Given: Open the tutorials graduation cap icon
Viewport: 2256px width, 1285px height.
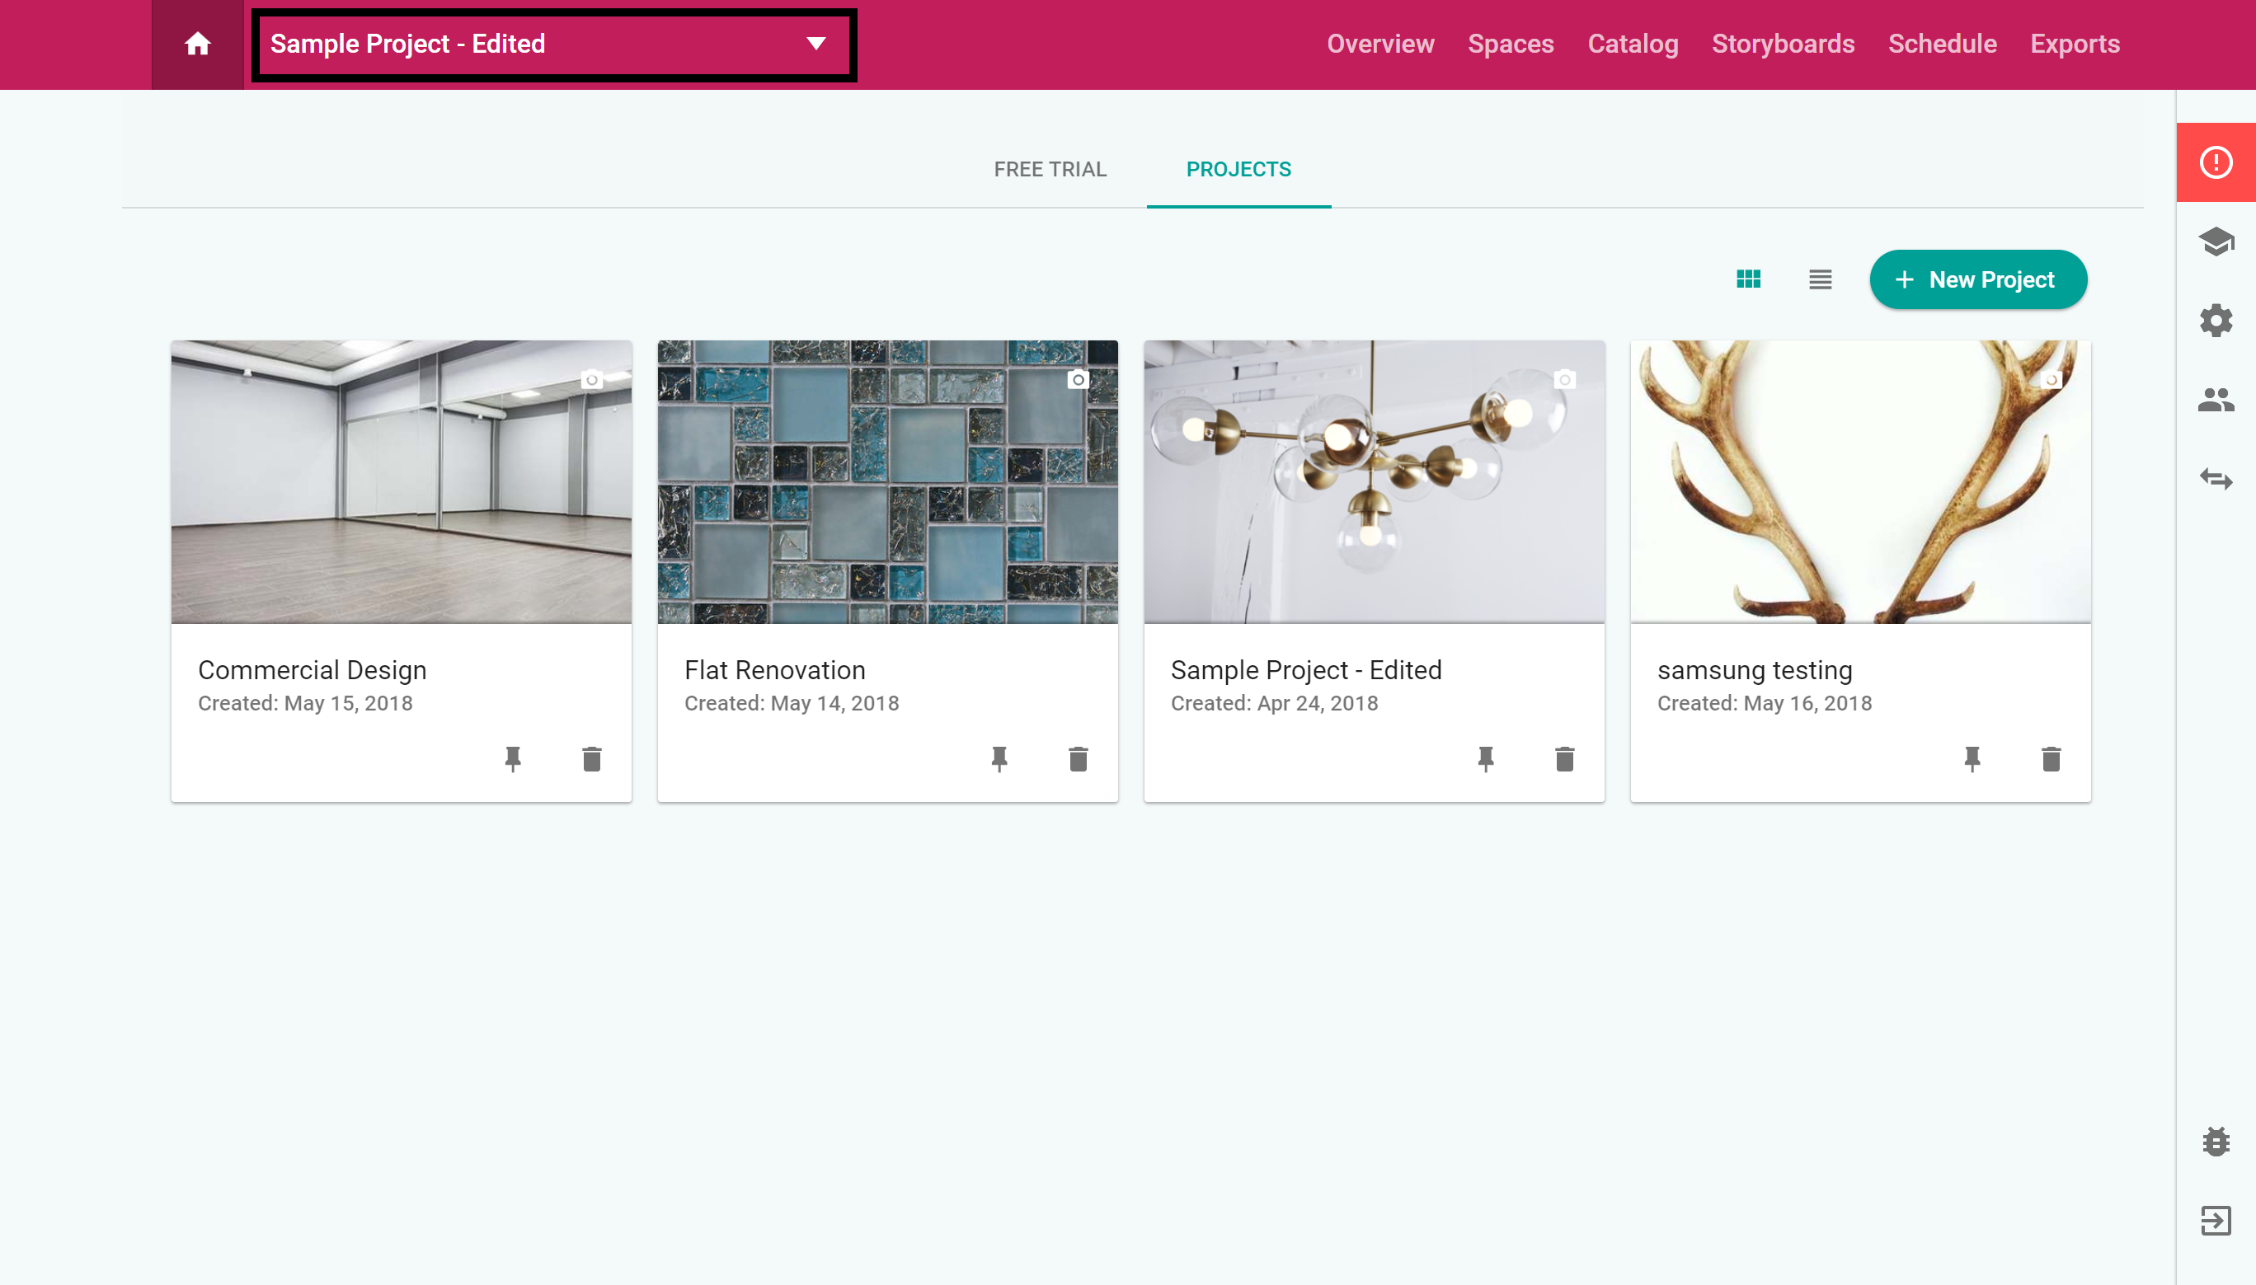Looking at the screenshot, I should point(2216,241).
